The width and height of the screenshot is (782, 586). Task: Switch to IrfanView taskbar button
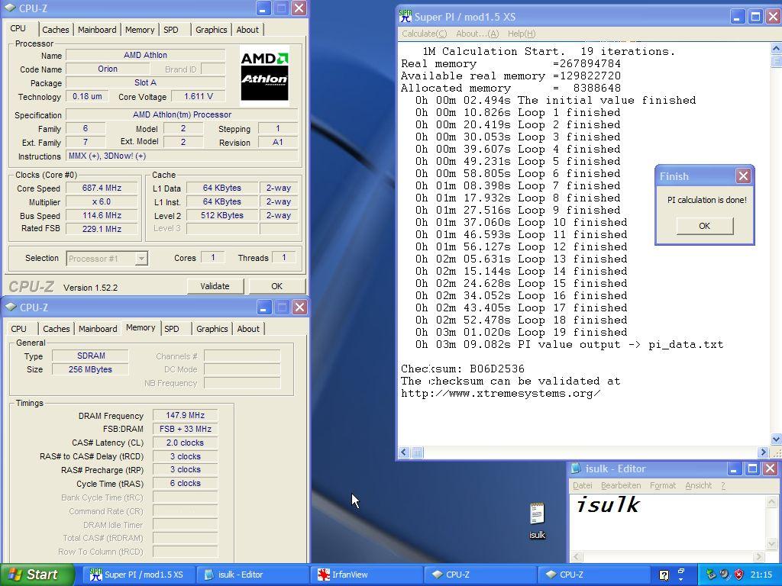[366, 575]
